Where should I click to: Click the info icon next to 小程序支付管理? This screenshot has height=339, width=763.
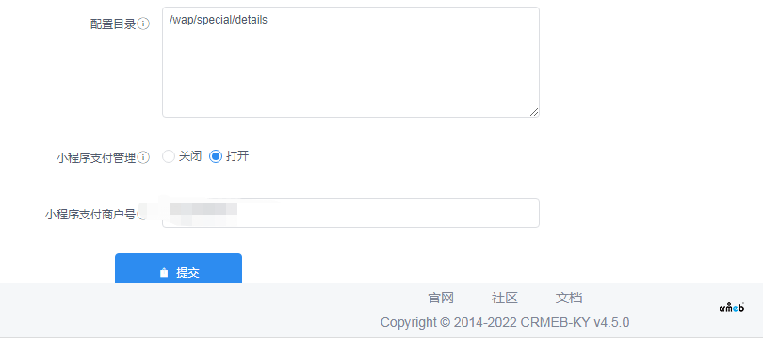click(143, 157)
